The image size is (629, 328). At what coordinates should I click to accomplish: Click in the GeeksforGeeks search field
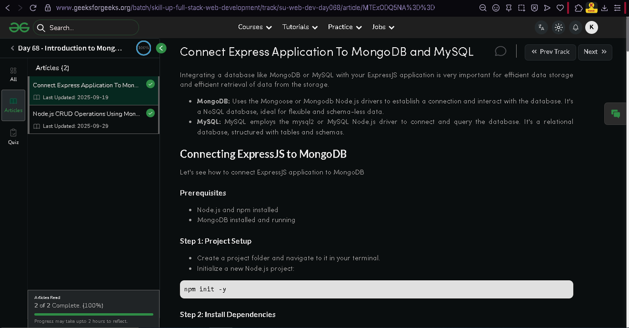click(x=86, y=27)
